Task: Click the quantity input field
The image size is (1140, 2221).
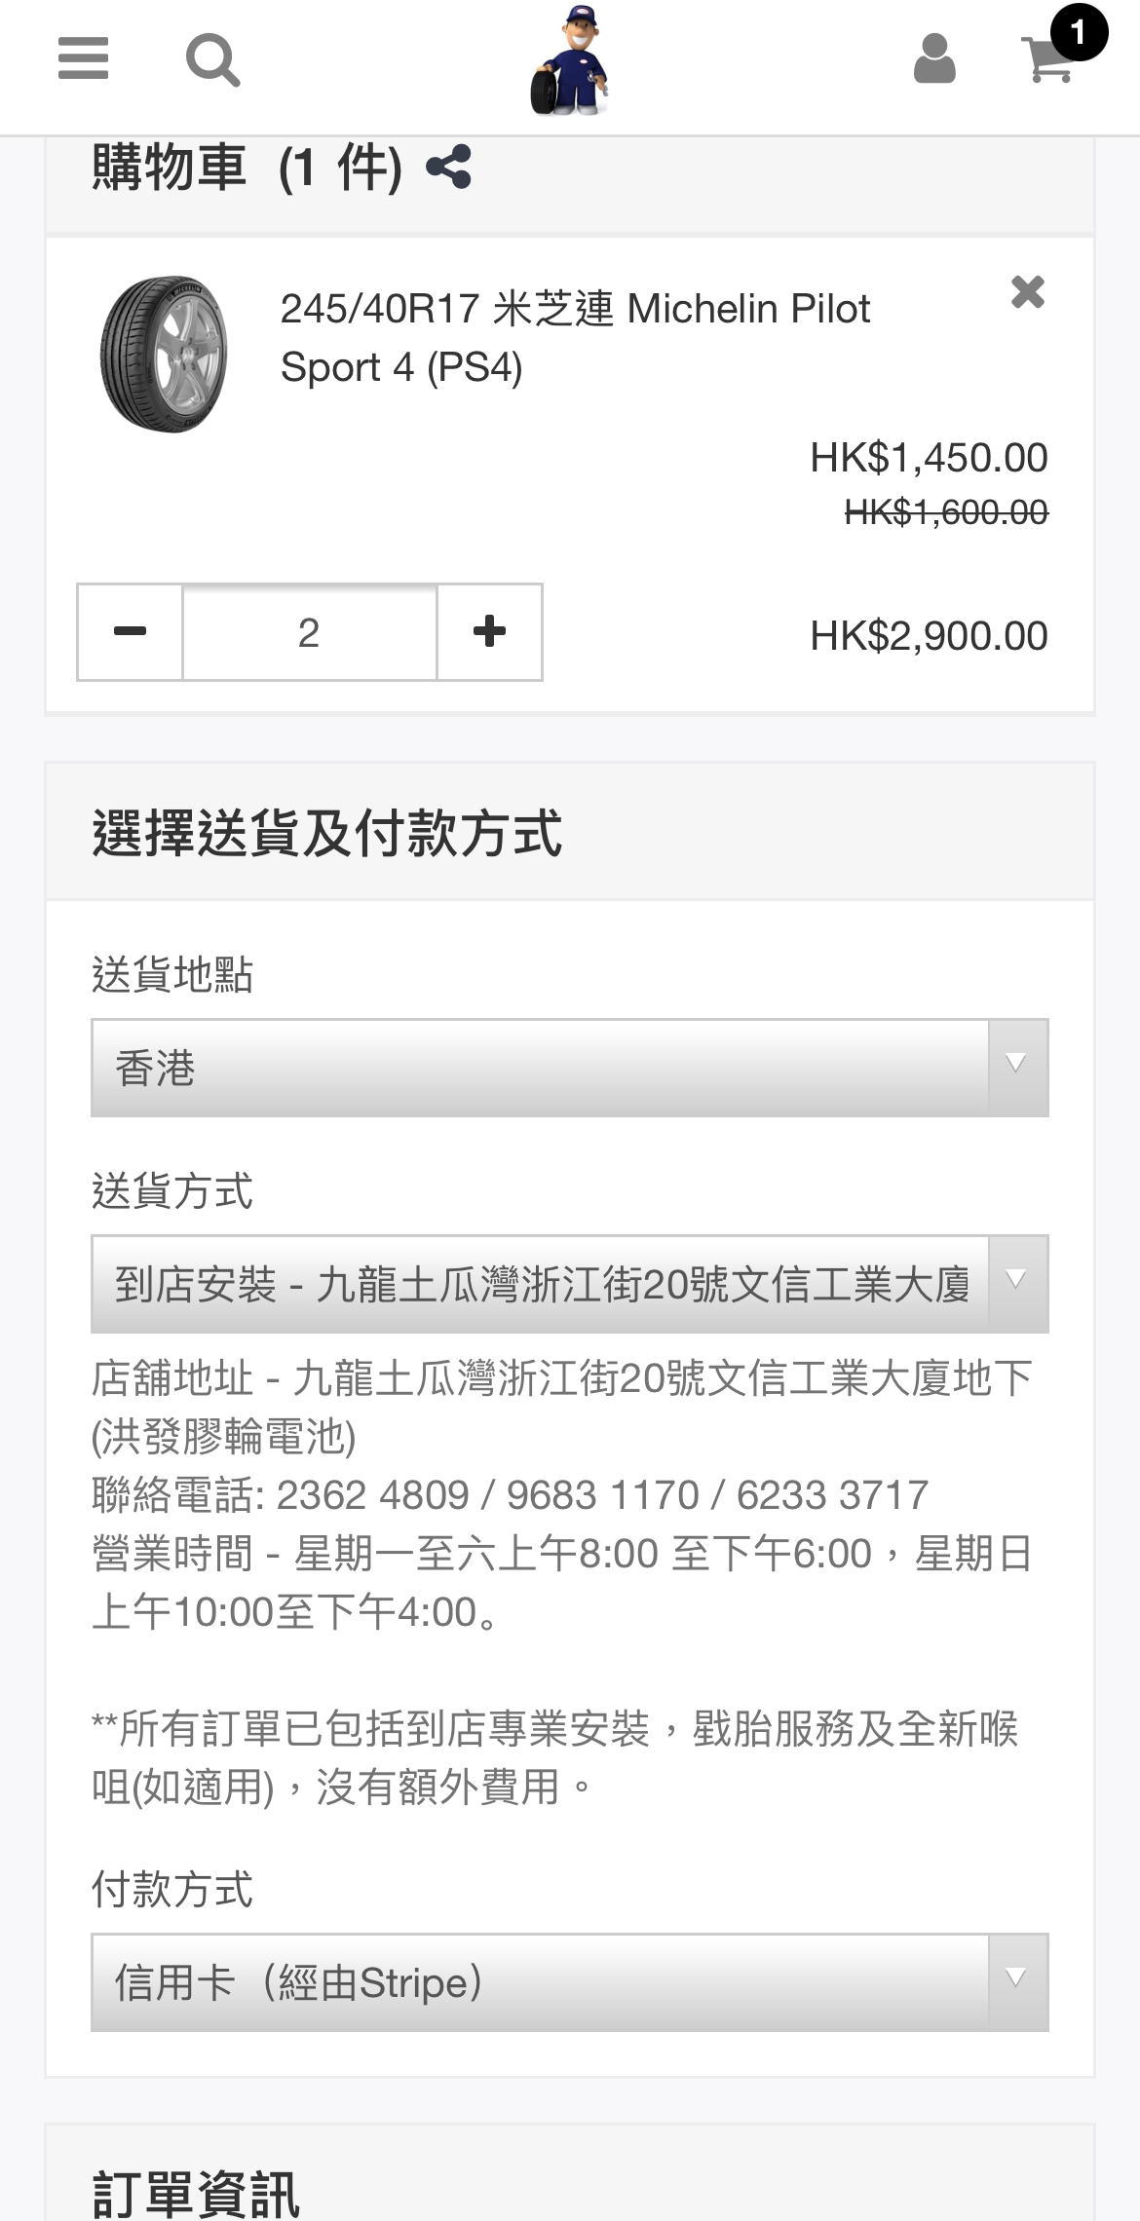Action: 309,632
